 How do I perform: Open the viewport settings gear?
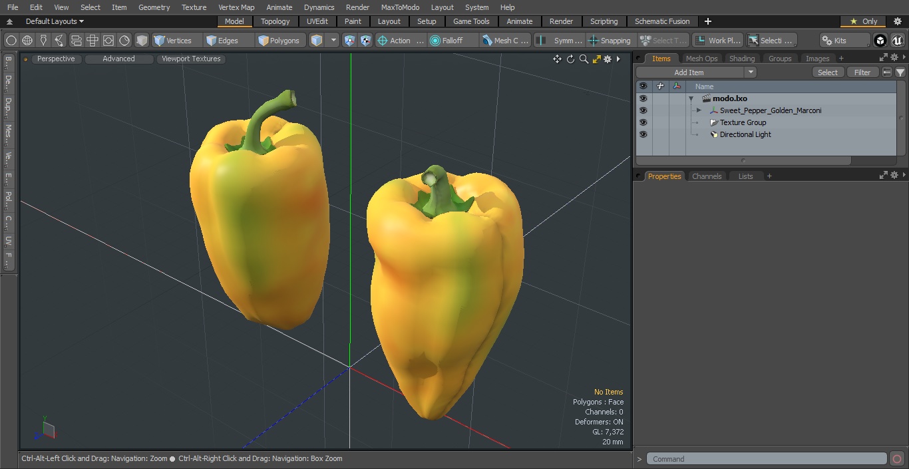(608, 59)
